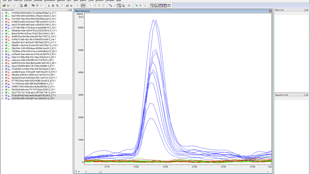
Task: Click the Paste toolbar icon
Action: (x=37, y=6)
